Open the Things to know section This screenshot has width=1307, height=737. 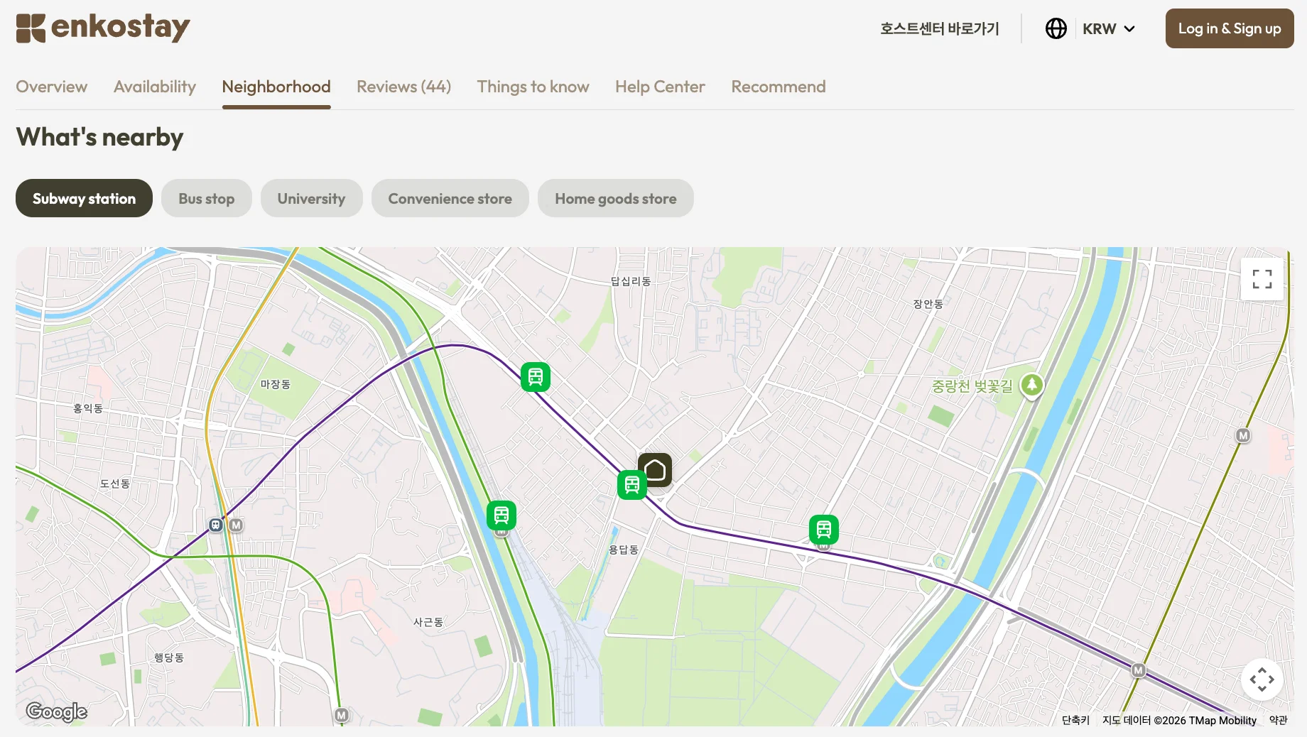[x=533, y=87]
